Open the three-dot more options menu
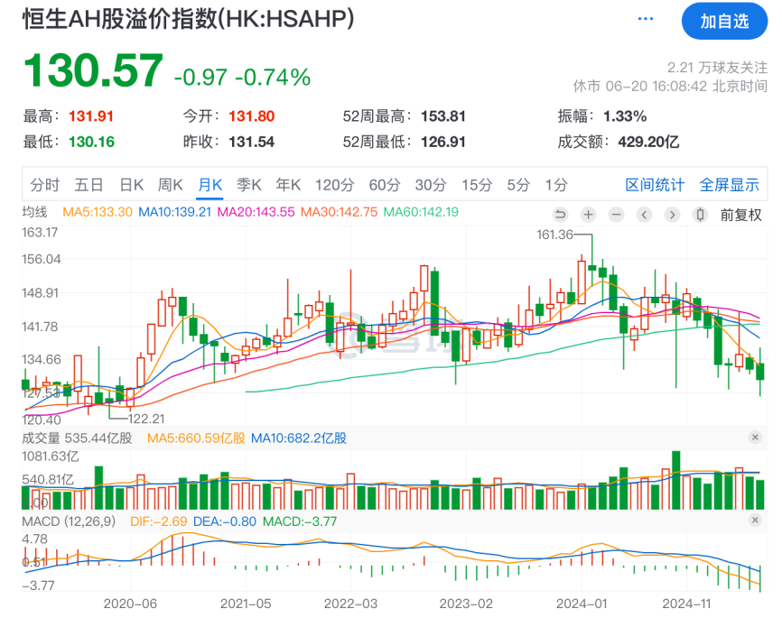This screenshot has height=618, width=782. pos(645,19)
